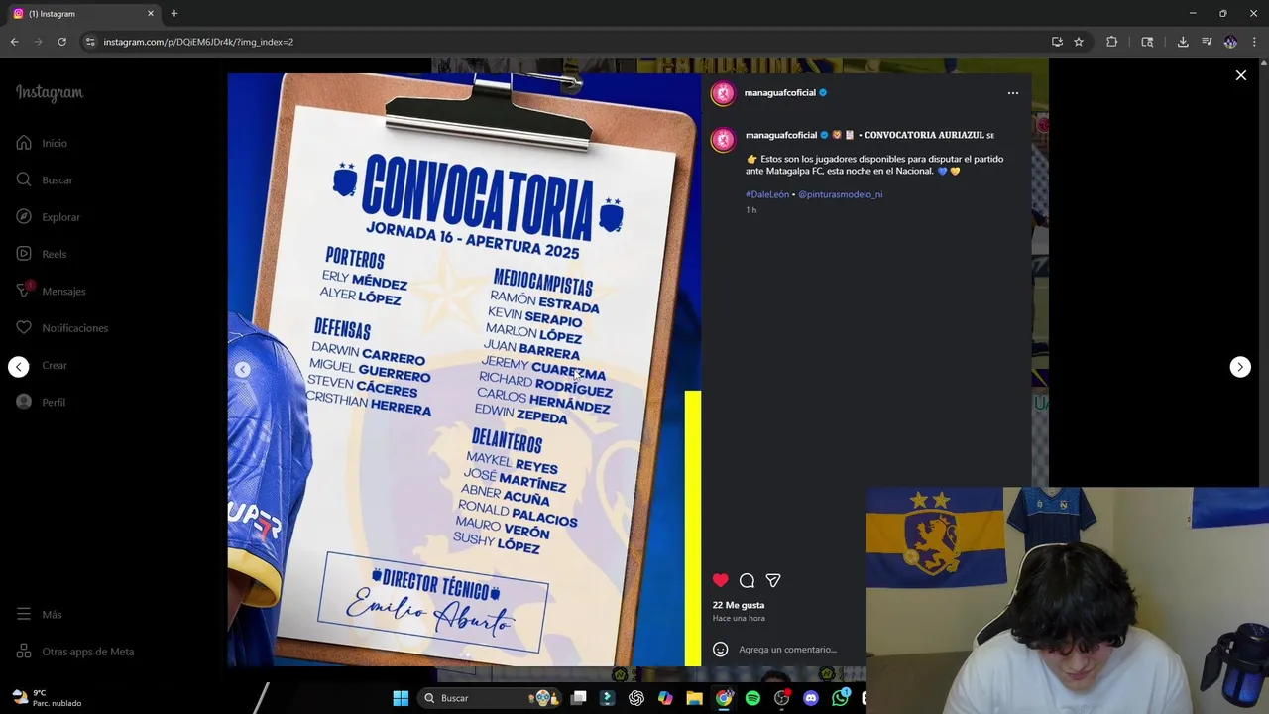Open the Chrome three-dot menu

1254,42
